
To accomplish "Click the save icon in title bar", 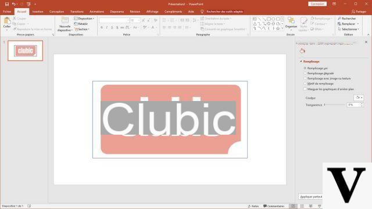I will pyautogui.click(x=7, y=4).
